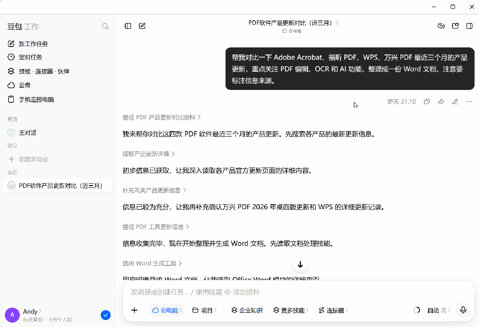This screenshot has height=327, width=479.
Task: Click the loading spinner icon near 自动
Action: point(417,310)
